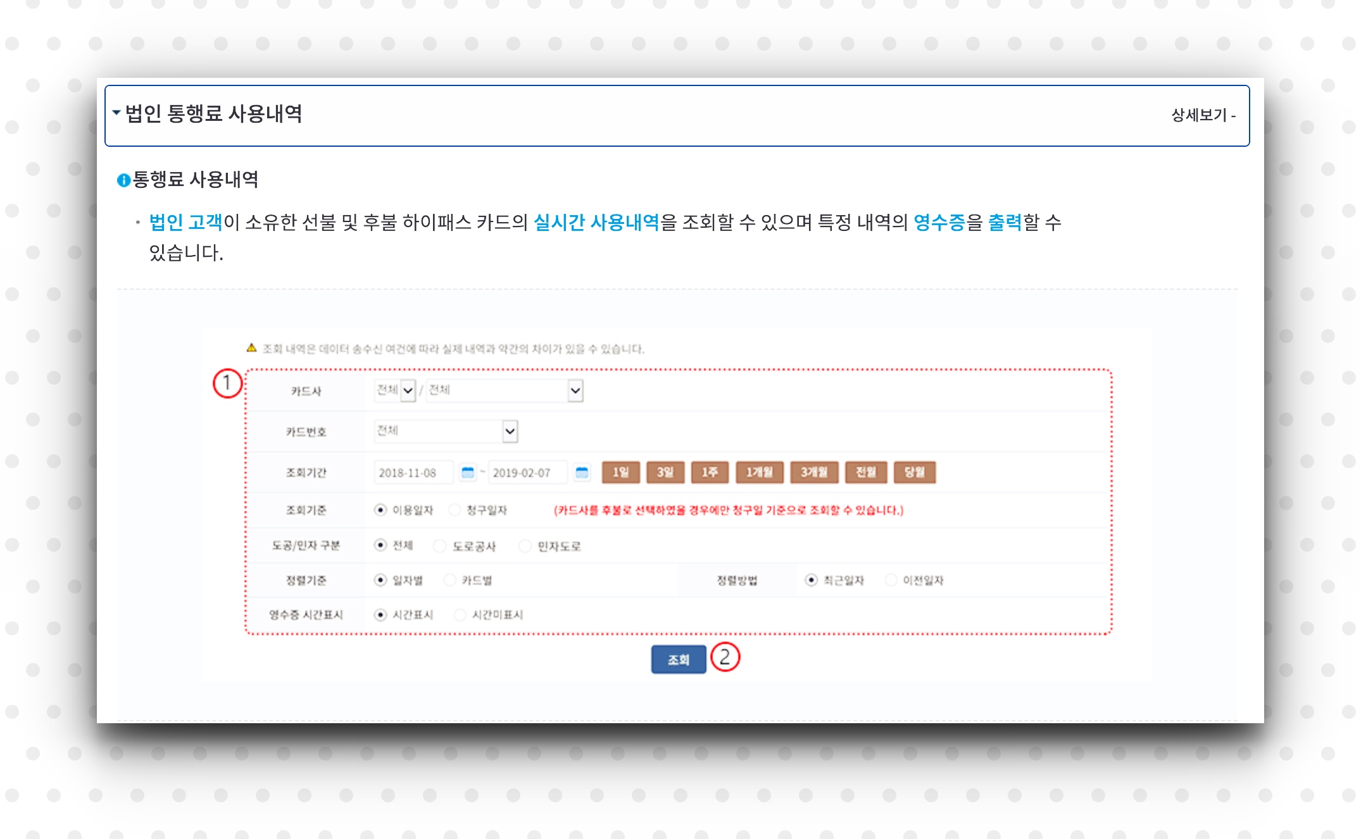Image resolution: width=1361 pixels, height=839 pixels.
Task: Click the blue info icon beside 통행료 사용내역
Action: click(123, 180)
